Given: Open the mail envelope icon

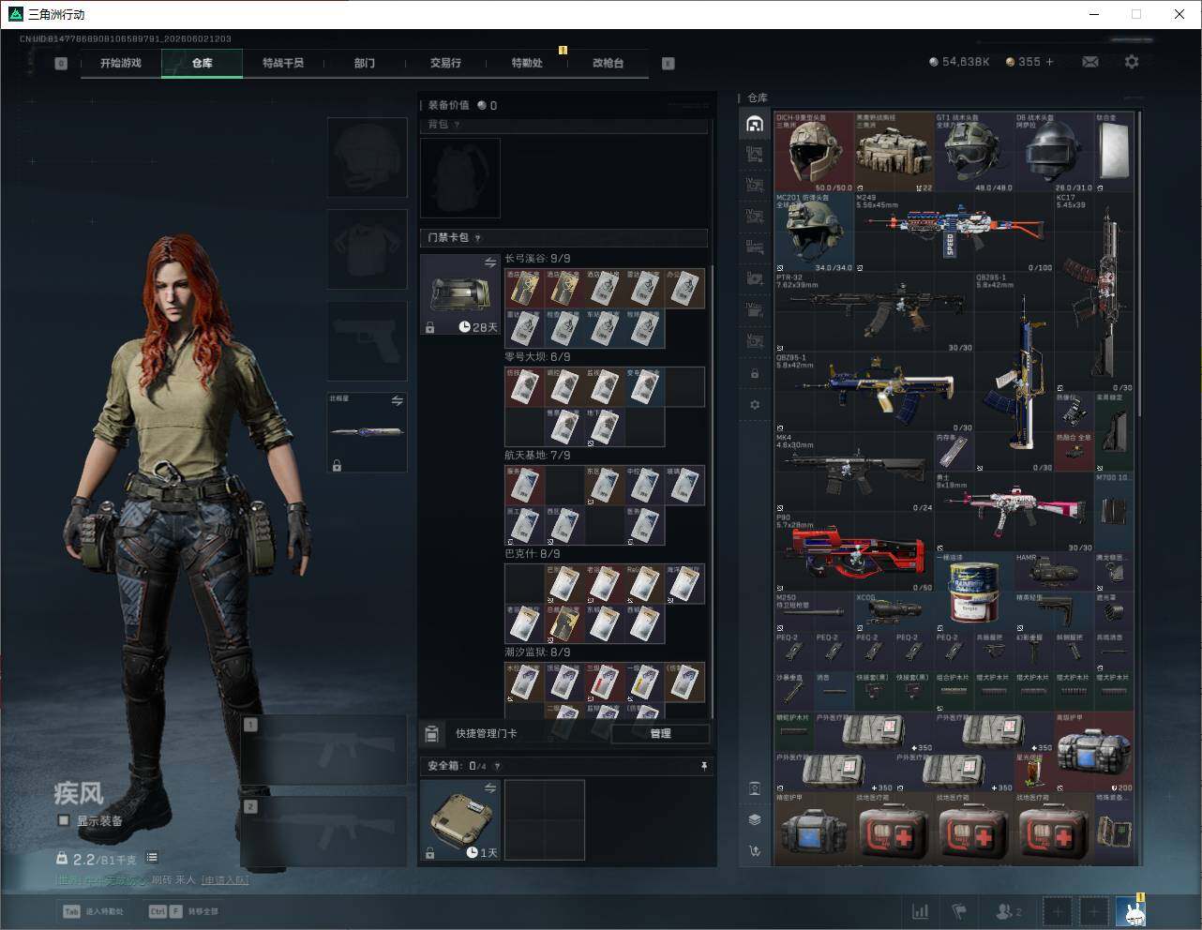Looking at the screenshot, I should pyautogui.click(x=1090, y=62).
